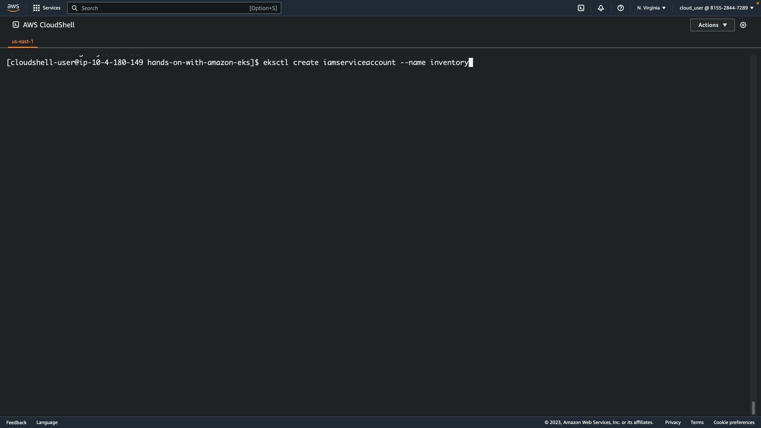This screenshot has width=761, height=428.
Task: Click the magnifier icon in search bar
Action: click(x=75, y=8)
